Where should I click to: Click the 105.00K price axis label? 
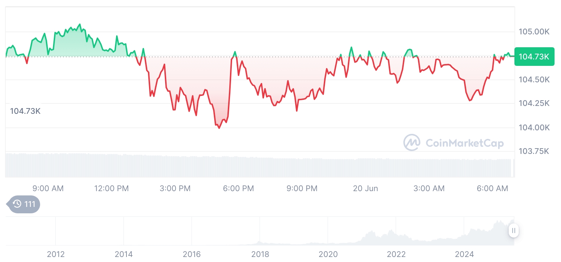pyautogui.click(x=534, y=32)
